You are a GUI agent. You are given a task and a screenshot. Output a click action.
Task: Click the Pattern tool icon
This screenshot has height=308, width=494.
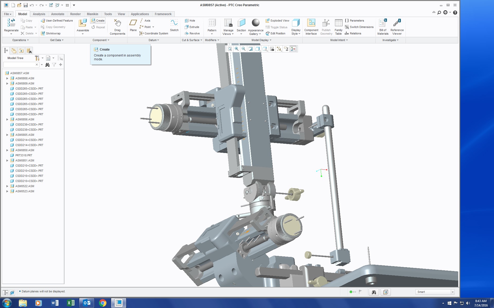tap(212, 23)
